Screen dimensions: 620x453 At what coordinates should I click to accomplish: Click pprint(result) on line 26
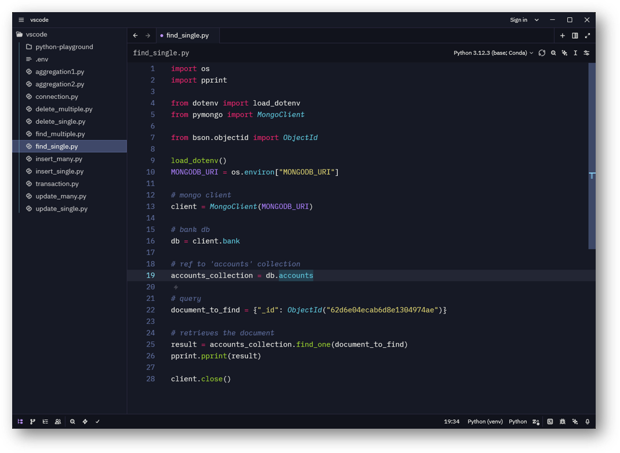click(x=231, y=356)
